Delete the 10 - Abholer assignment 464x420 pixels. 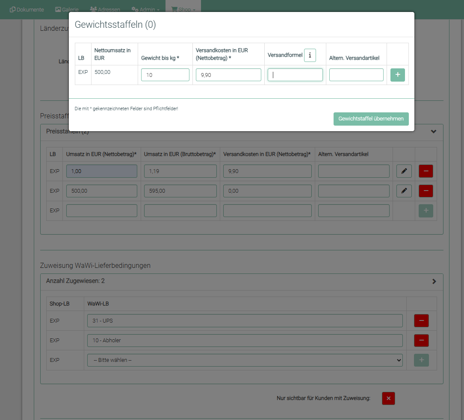(421, 340)
